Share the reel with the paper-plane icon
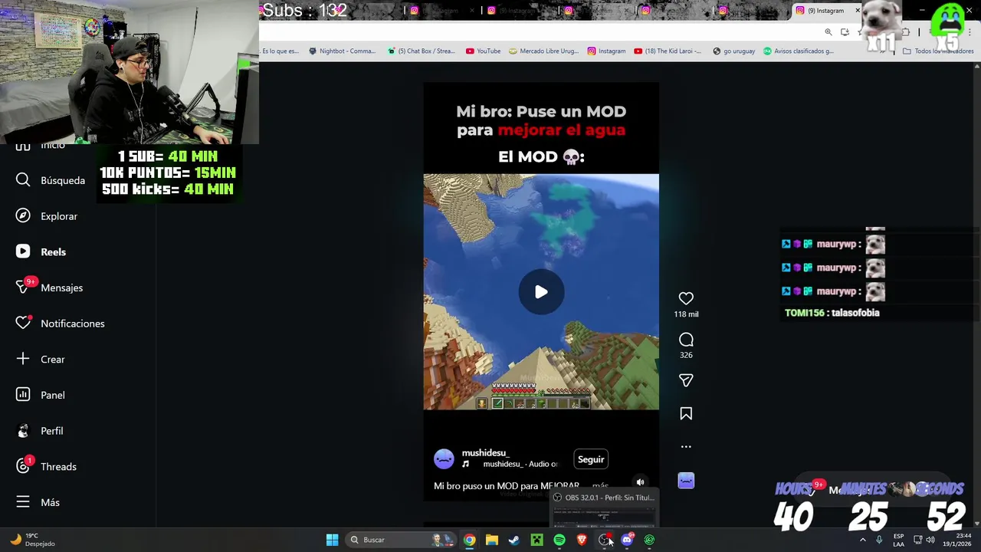 686,380
